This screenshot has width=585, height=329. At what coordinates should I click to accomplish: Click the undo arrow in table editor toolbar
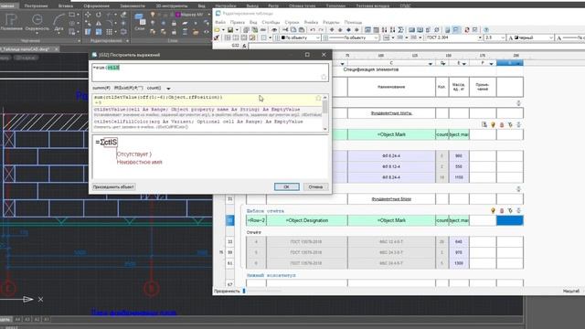click(313, 30)
